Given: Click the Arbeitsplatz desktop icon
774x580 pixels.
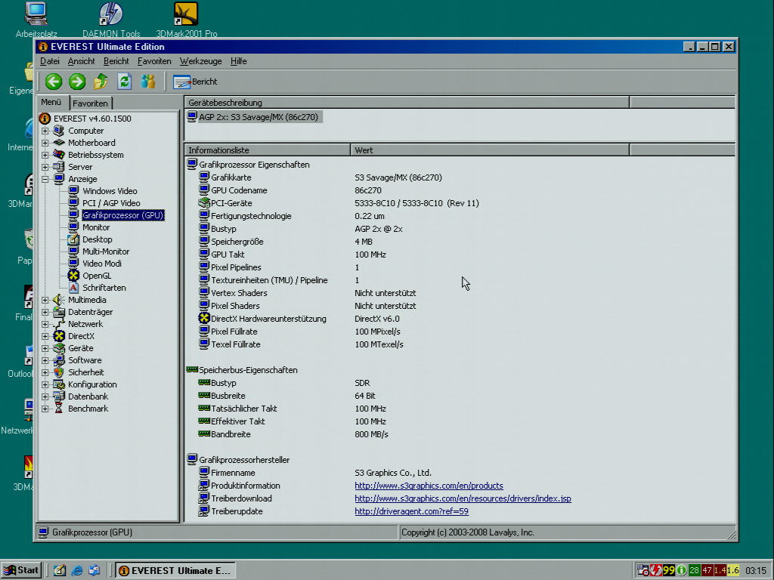Looking at the screenshot, I should click(36, 15).
